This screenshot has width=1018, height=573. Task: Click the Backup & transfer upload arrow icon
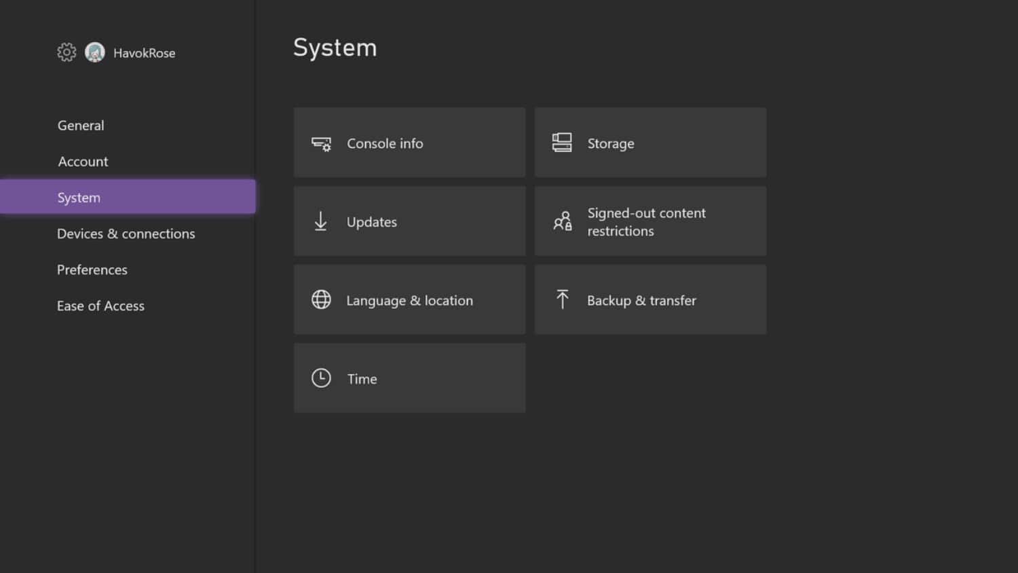pyautogui.click(x=562, y=299)
